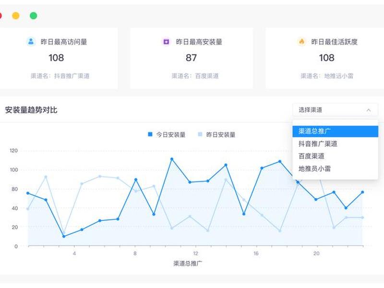
Task: Click the 昨日最高安装量 value 87
Action: [191, 58]
